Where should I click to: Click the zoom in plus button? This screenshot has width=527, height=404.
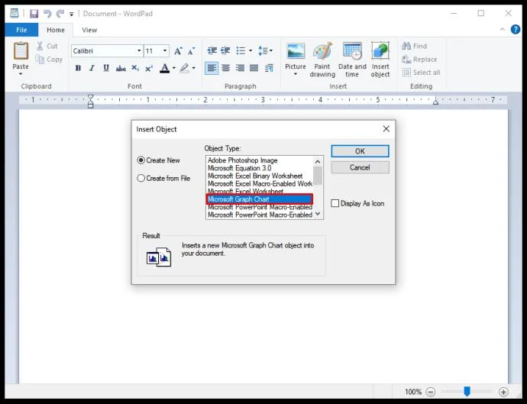[x=503, y=392]
